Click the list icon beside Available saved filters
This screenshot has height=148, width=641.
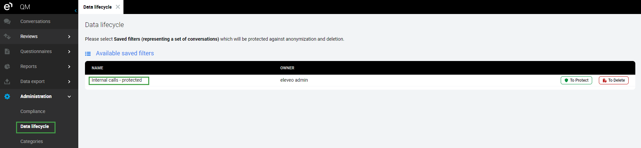click(88, 54)
